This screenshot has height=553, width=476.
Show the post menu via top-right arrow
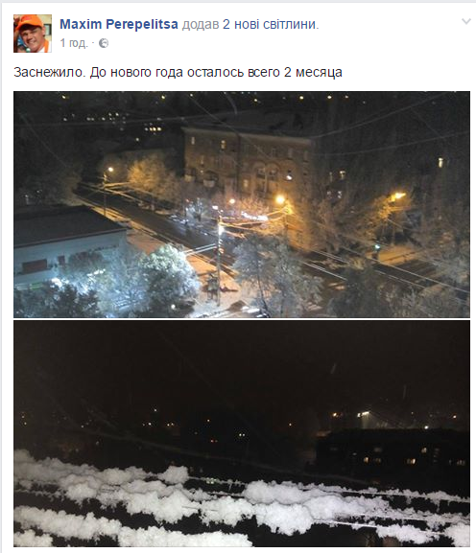coord(466,22)
